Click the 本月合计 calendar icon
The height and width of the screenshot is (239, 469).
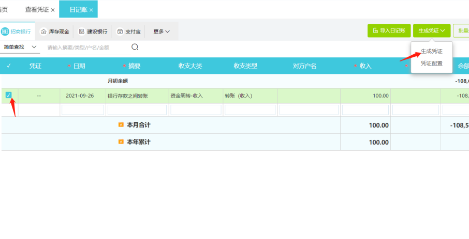[121, 125]
